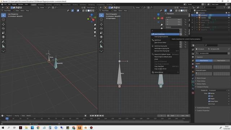Image resolution: width=231 pixels, height=130 pixels.
Task: Select the Annotate tool in left viewport
Action: [x=3, y=42]
